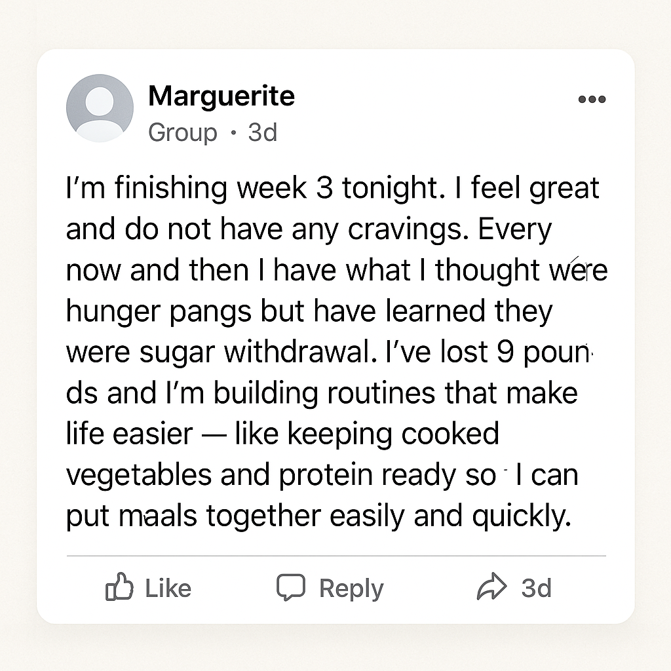Click the thumbs-up Like icon
The image size is (671, 671).
coord(119,586)
